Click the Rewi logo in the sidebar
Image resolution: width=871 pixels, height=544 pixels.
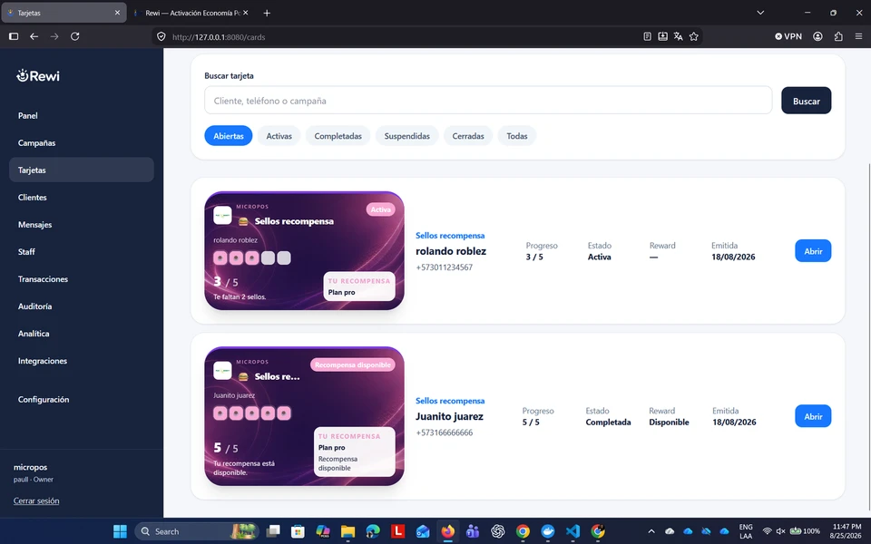[38, 75]
